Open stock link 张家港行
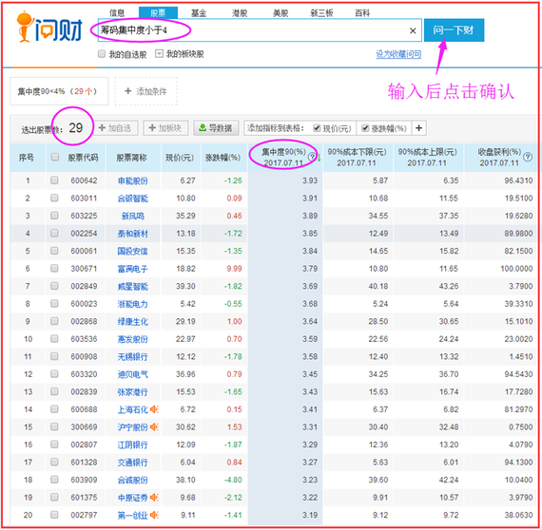 [x=132, y=392]
